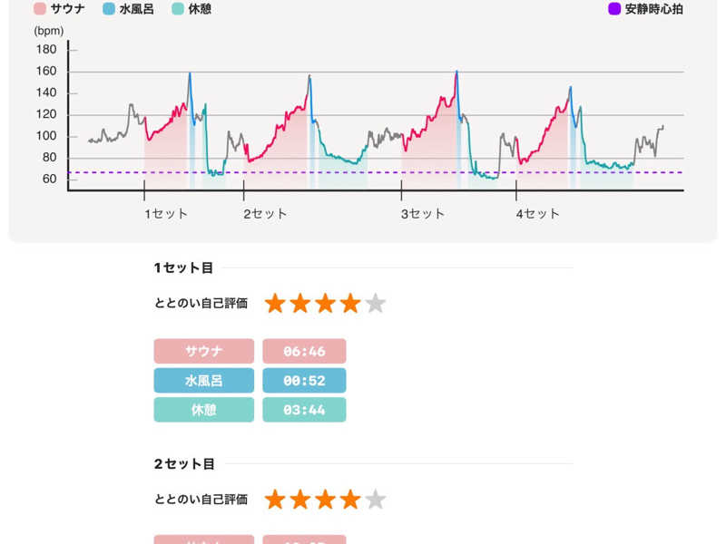Click the 80 y-axis value
This screenshot has width=726, height=544.
pos(49,157)
